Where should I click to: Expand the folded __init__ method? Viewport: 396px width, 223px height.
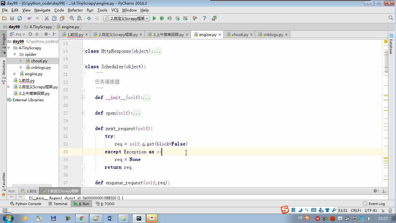tap(83, 98)
